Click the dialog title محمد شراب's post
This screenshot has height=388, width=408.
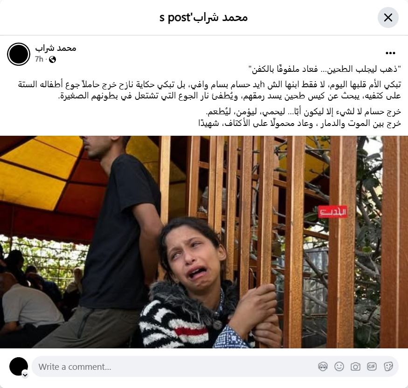pyautogui.click(x=203, y=18)
